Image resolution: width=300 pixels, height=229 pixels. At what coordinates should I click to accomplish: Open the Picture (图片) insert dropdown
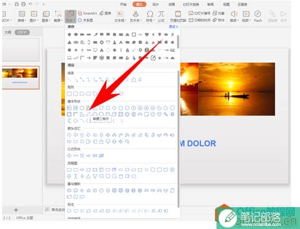click(34, 17)
